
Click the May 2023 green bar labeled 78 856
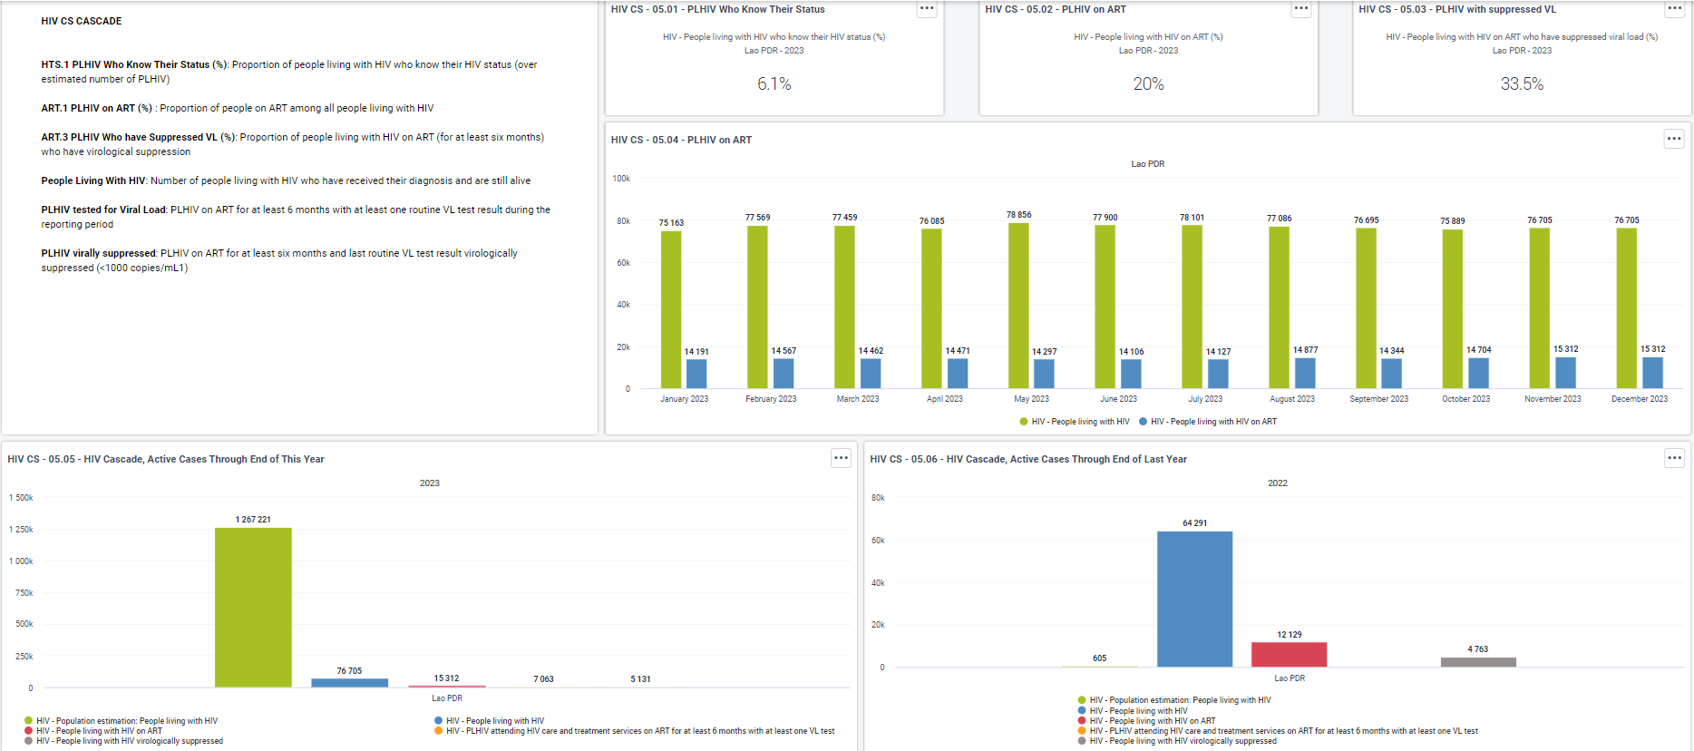[1018, 306]
